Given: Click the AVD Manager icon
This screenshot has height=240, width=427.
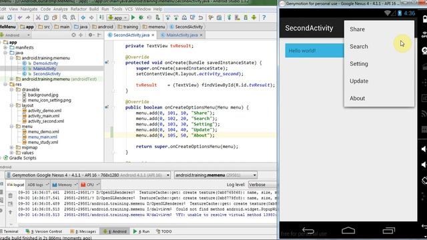Looking at the screenshot, I should point(238,18).
